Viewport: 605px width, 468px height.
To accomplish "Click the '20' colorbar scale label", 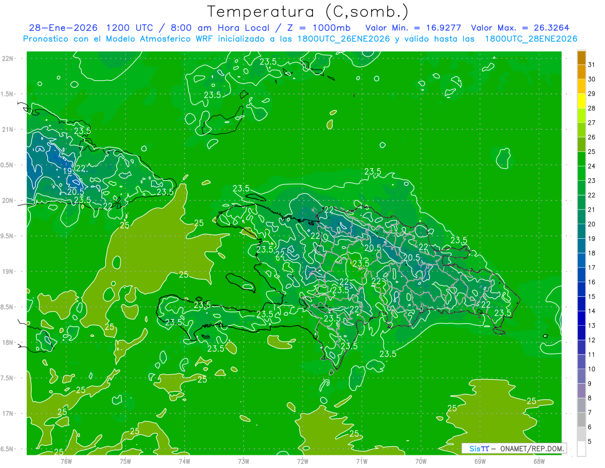I will (592, 224).
